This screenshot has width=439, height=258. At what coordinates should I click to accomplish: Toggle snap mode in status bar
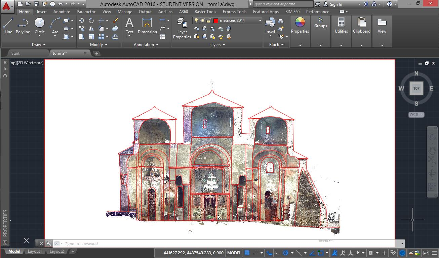255,253
